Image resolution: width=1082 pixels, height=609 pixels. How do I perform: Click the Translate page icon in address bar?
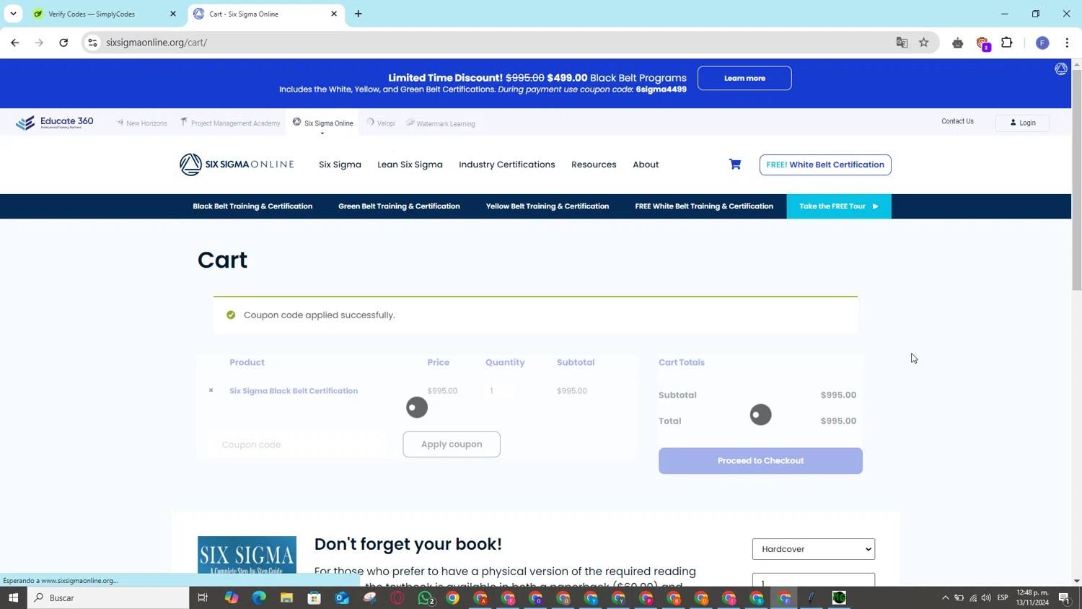tap(902, 43)
